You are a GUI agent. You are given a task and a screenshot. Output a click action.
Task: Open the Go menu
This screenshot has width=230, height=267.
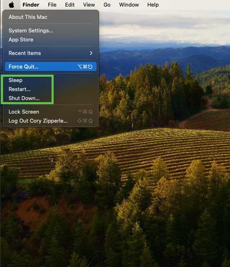click(107, 5)
